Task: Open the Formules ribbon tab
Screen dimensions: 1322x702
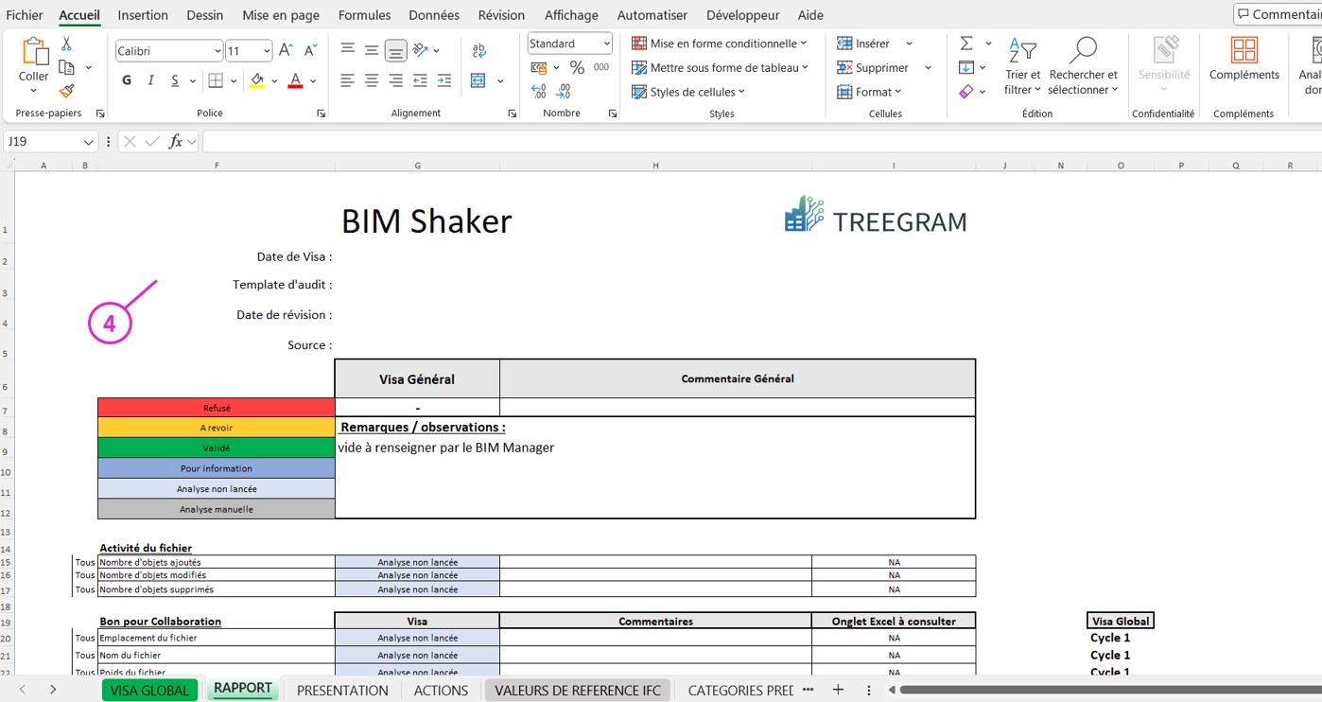Action: 364,15
